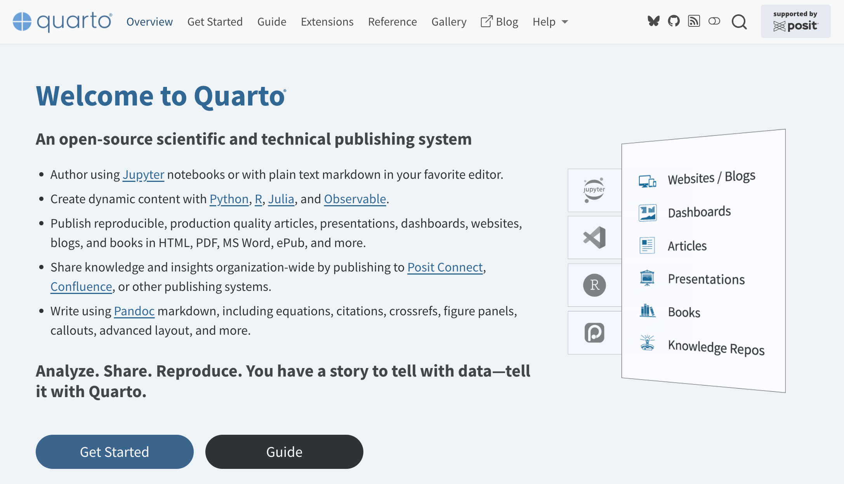The height and width of the screenshot is (484, 844).
Task: Click the "Welcome to Quarto" heading
Action: coord(161,96)
